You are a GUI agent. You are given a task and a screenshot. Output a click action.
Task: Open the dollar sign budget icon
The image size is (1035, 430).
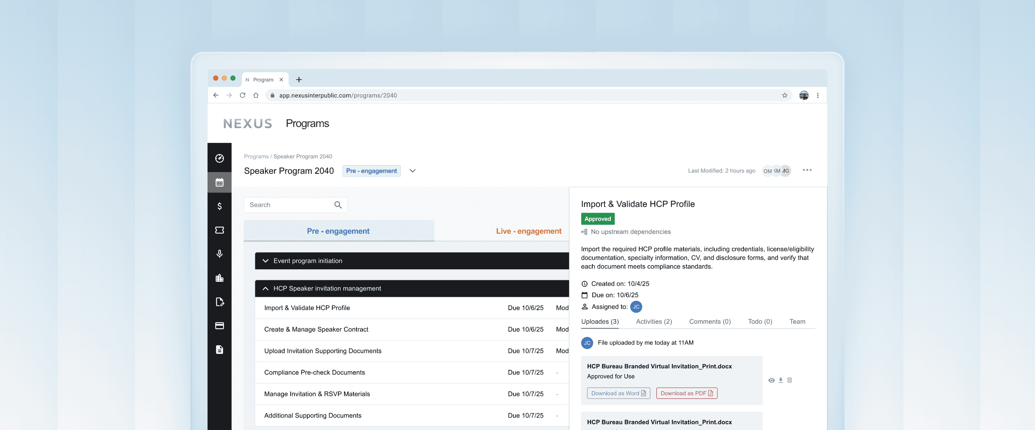[x=219, y=206]
